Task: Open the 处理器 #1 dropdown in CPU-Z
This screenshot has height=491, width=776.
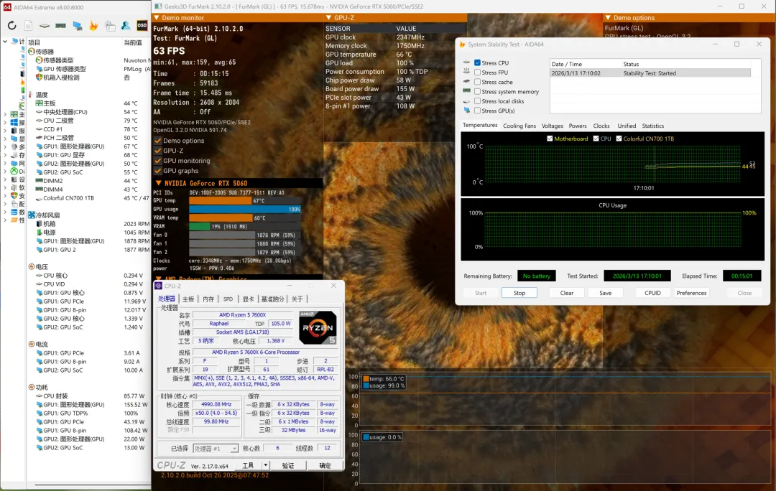Action: click(x=234, y=449)
